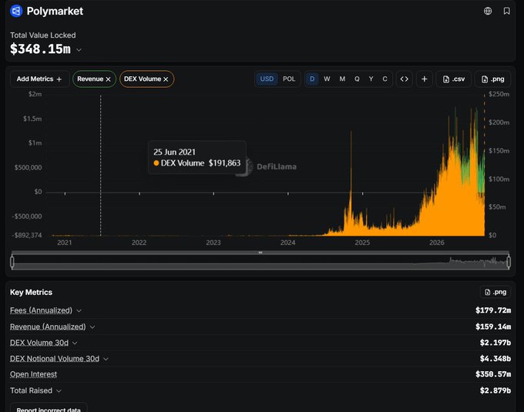
Task: Bookmark Polymarket with the bookmark icon
Action: 506,11
